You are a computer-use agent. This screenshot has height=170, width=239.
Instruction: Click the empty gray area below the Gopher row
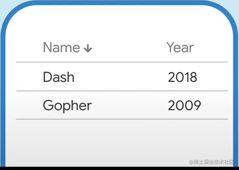point(119,142)
